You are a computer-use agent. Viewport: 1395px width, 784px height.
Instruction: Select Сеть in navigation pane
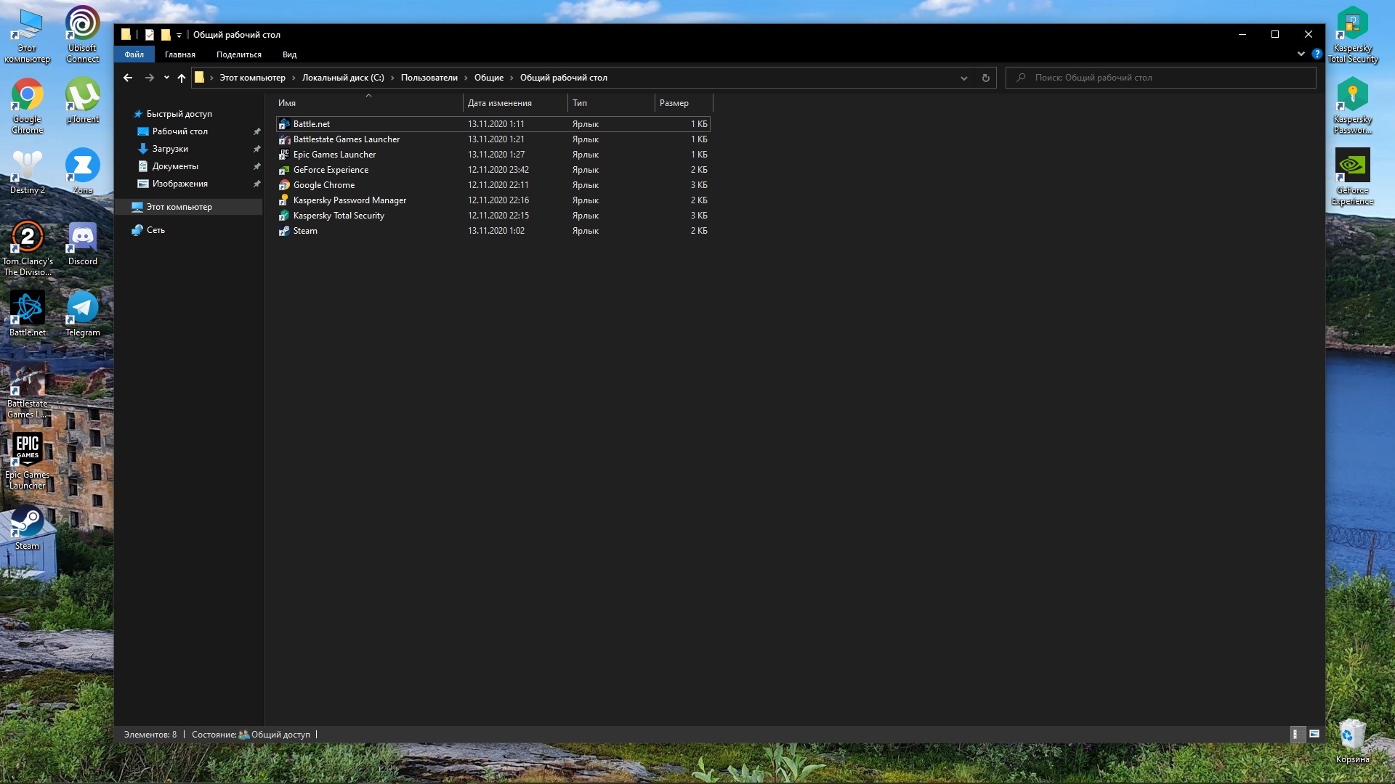pos(155,230)
